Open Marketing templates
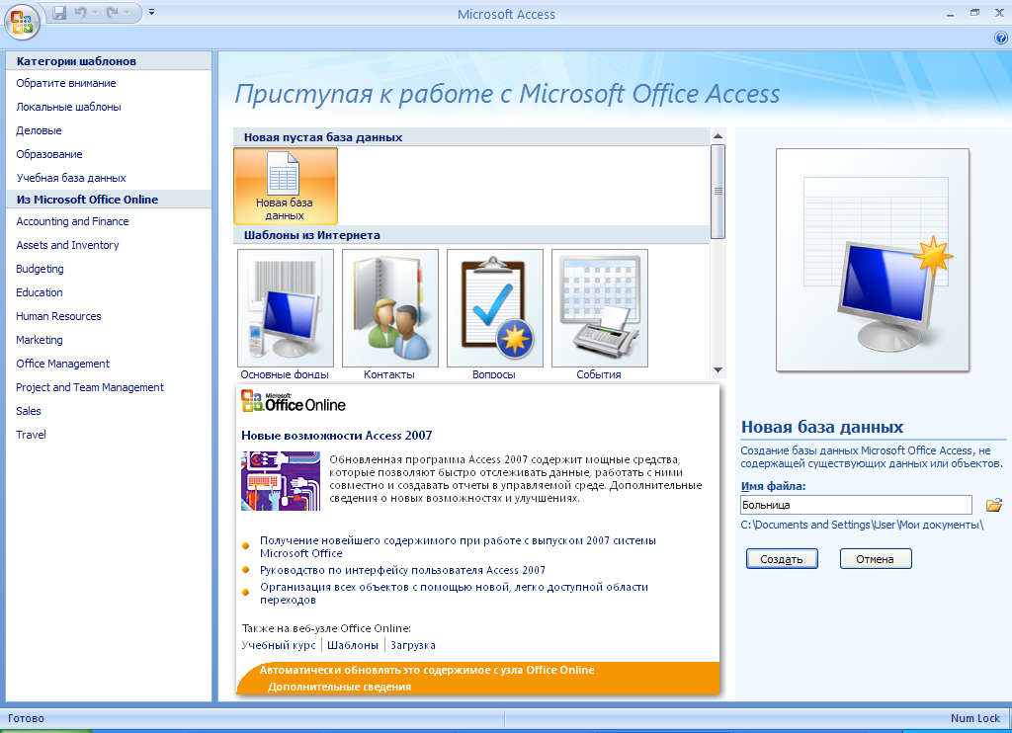The width and height of the screenshot is (1012, 733). tap(40, 340)
